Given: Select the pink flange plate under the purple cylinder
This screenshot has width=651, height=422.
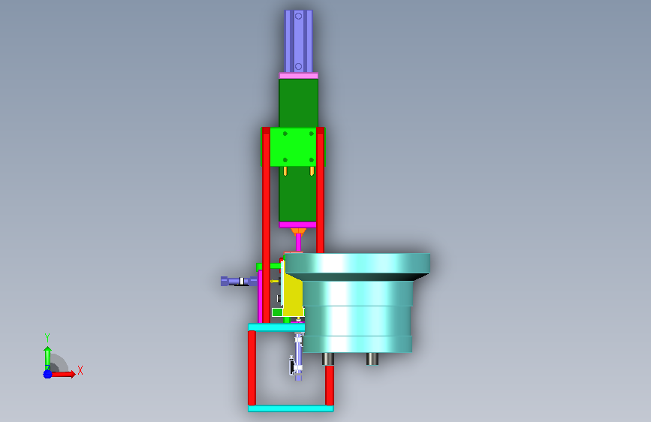Looking at the screenshot, I should click(x=299, y=76).
